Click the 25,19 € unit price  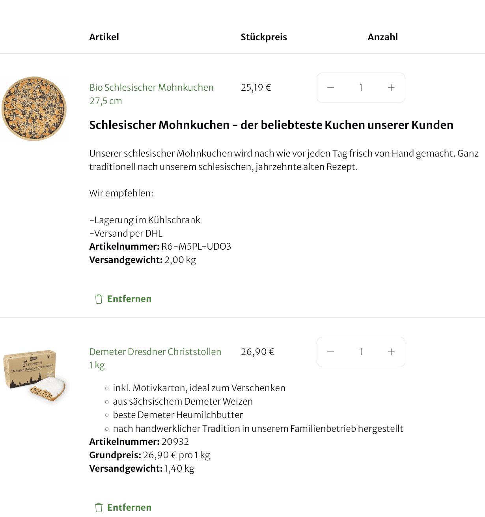[256, 88]
